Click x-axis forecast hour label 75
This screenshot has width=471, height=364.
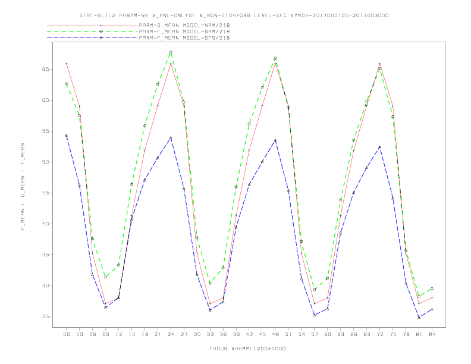(x=393, y=334)
